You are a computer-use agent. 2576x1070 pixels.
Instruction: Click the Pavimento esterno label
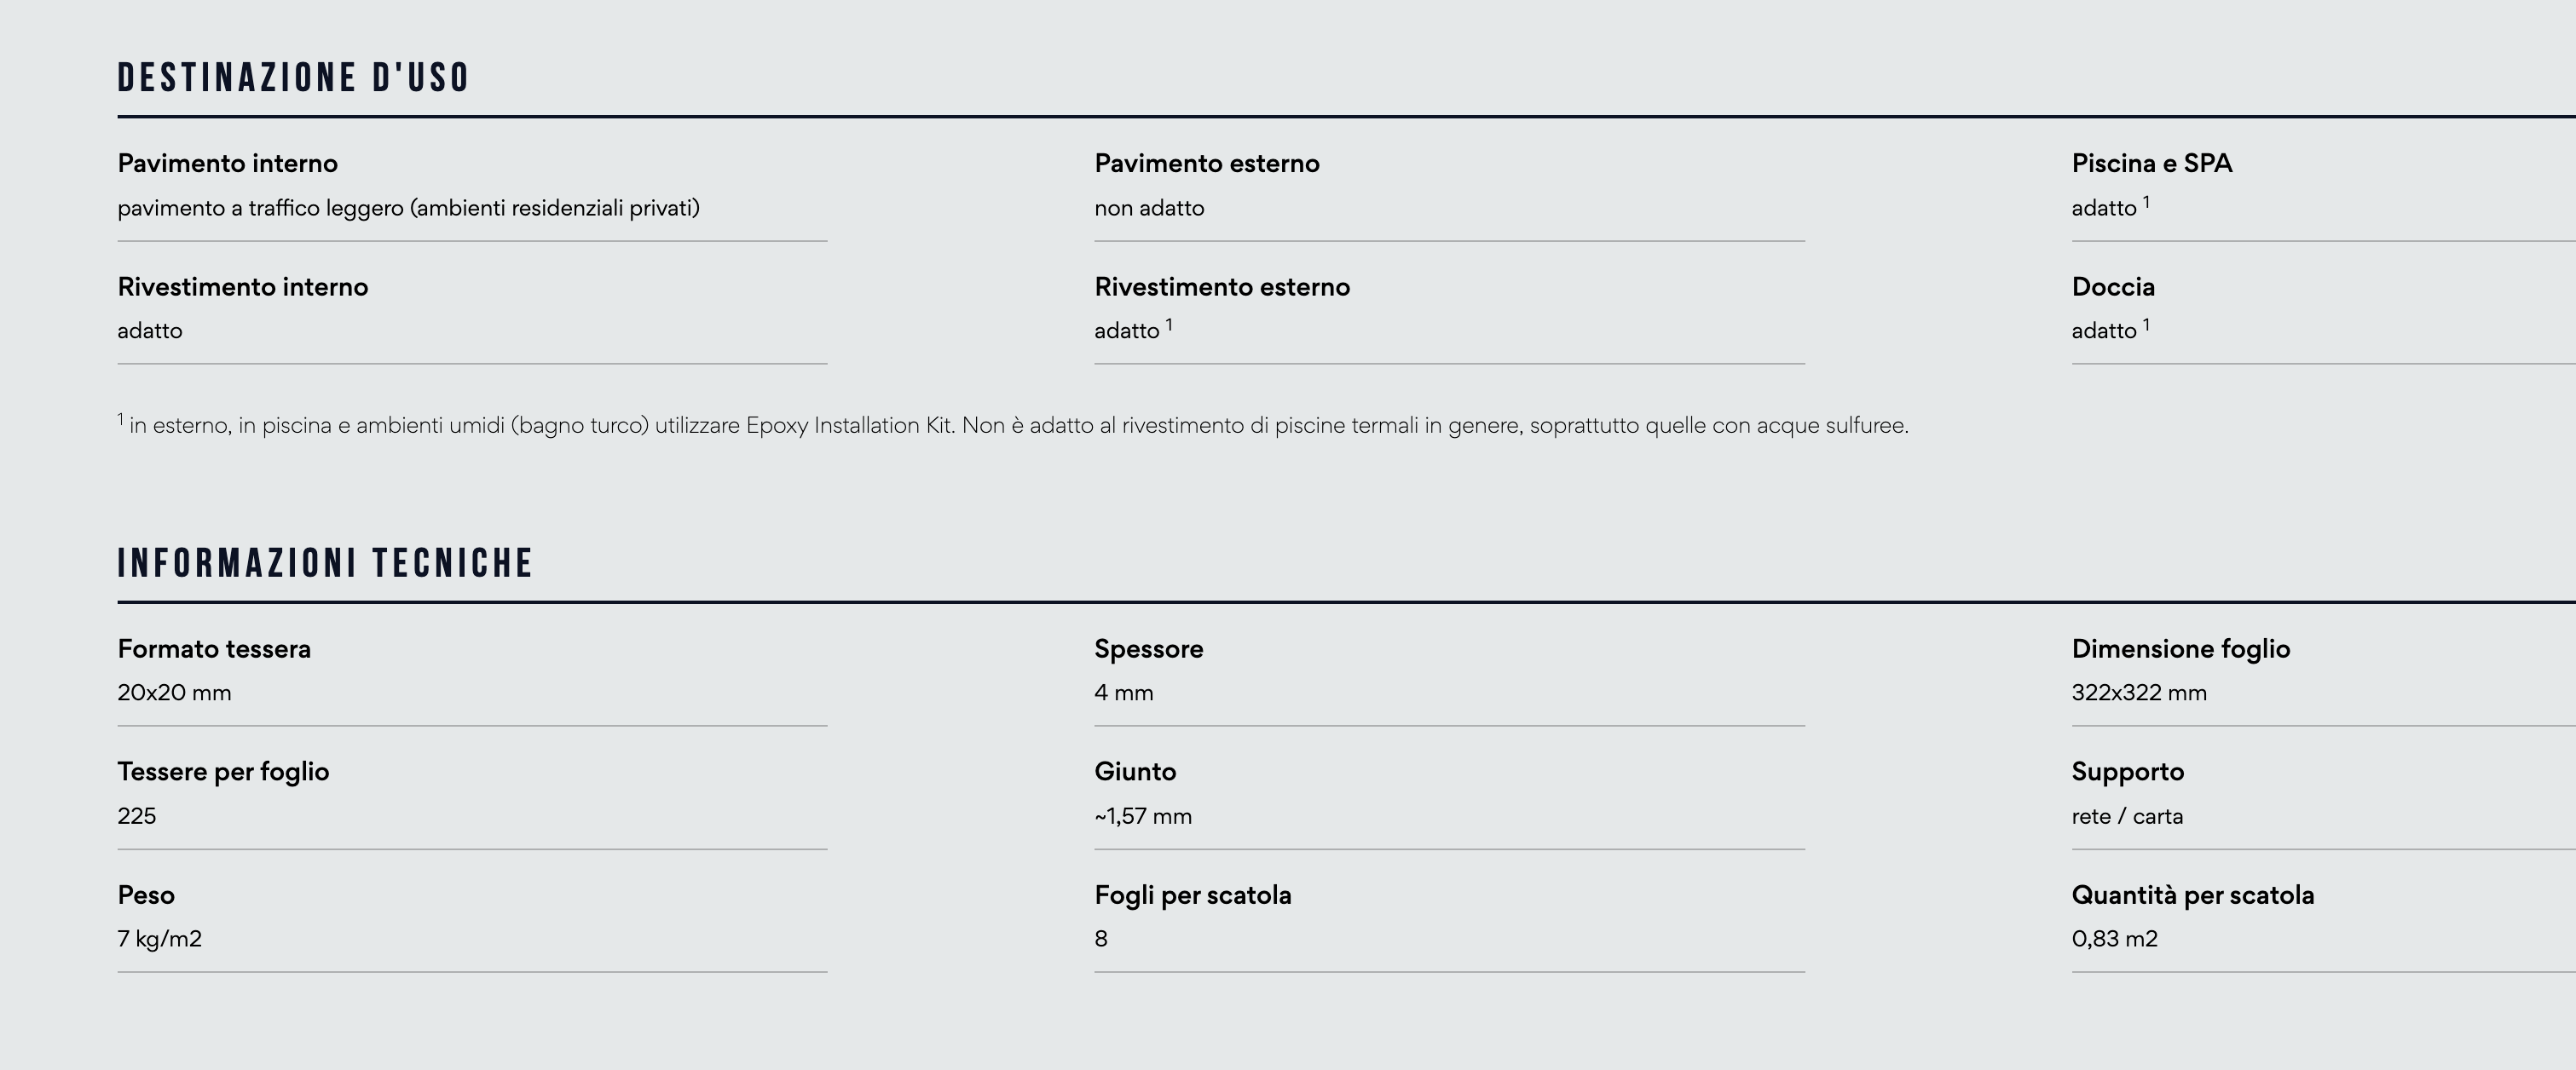point(1207,164)
